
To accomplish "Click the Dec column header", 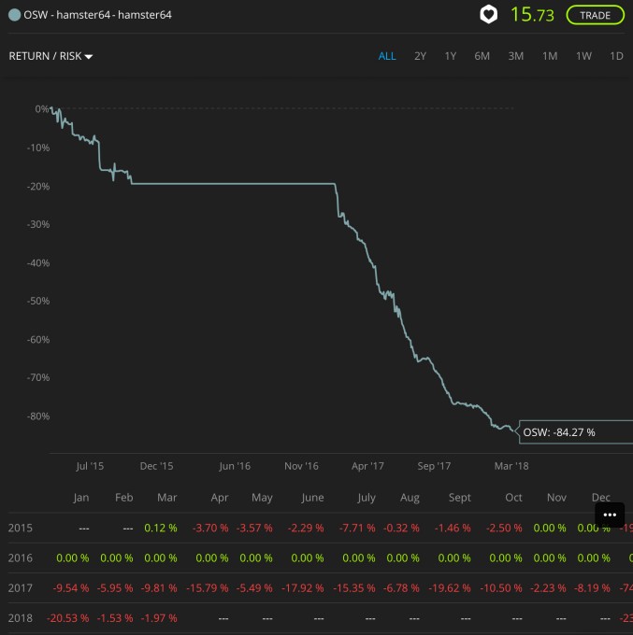I will [x=600, y=498].
